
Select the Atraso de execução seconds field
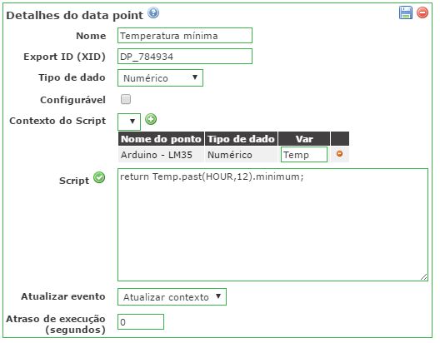point(141,321)
